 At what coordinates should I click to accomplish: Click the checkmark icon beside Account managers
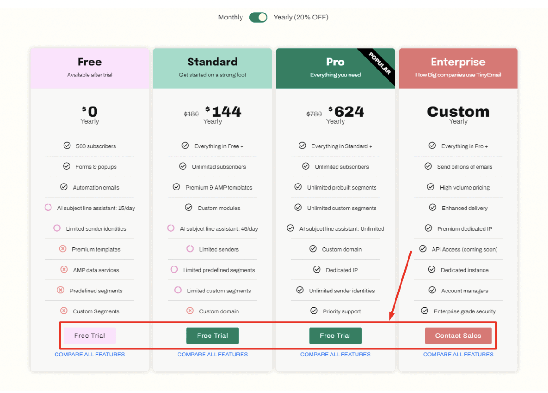(x=432, y=290)
